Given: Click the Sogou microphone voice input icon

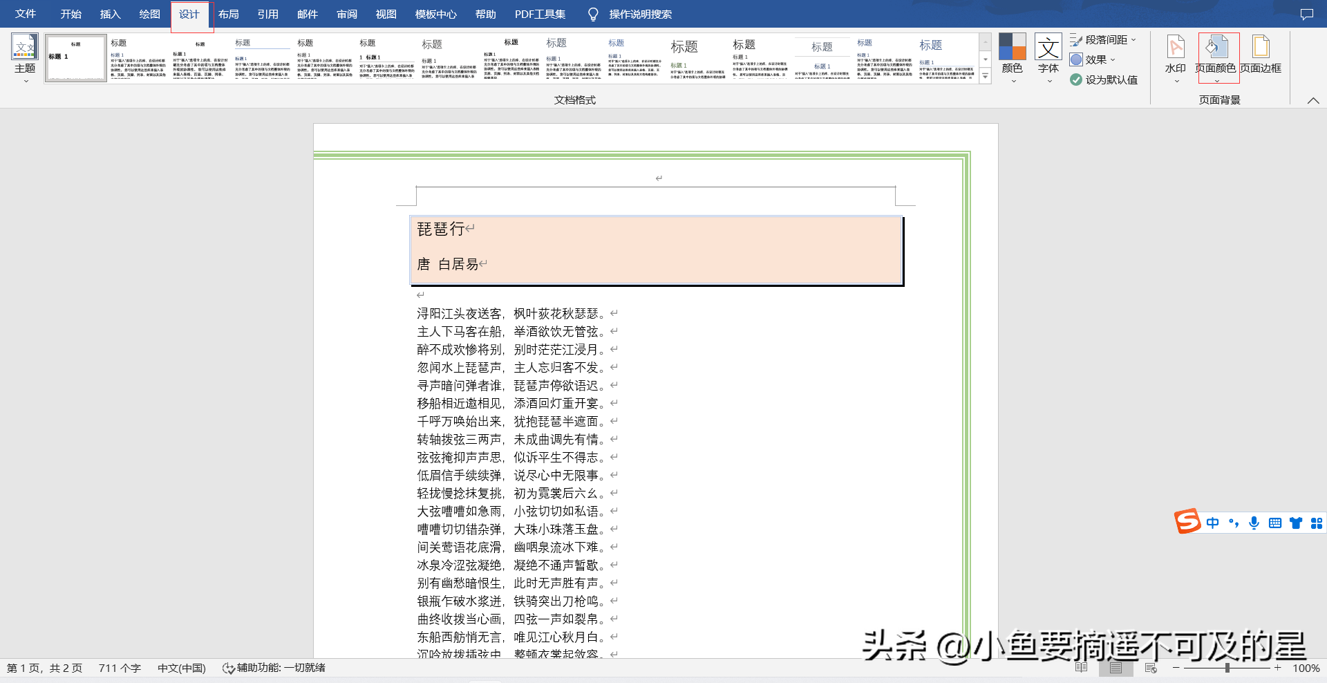Looking at the screenshot, I should 1254,523.
